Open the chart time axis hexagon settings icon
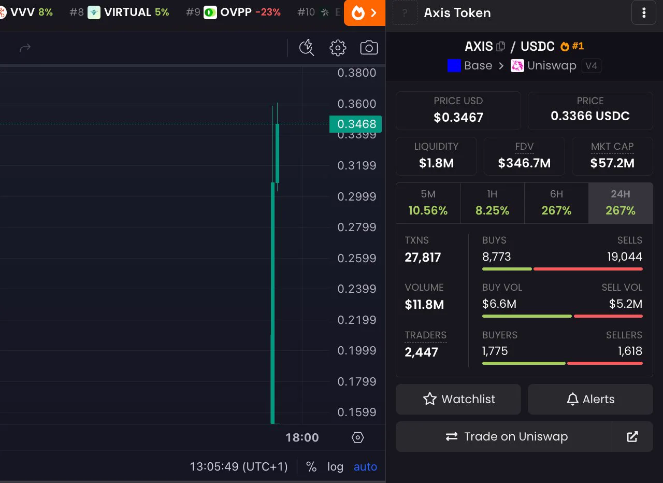The height and width of the screenshot is (483, 663). tap(357, 437)
